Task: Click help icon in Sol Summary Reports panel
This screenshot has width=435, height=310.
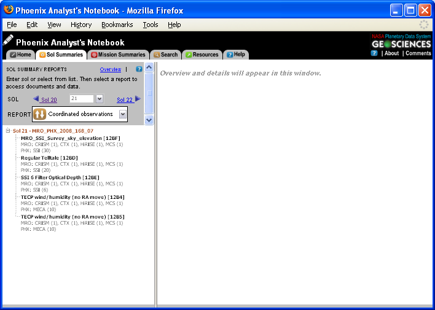Action: click(x=139, y=69)
